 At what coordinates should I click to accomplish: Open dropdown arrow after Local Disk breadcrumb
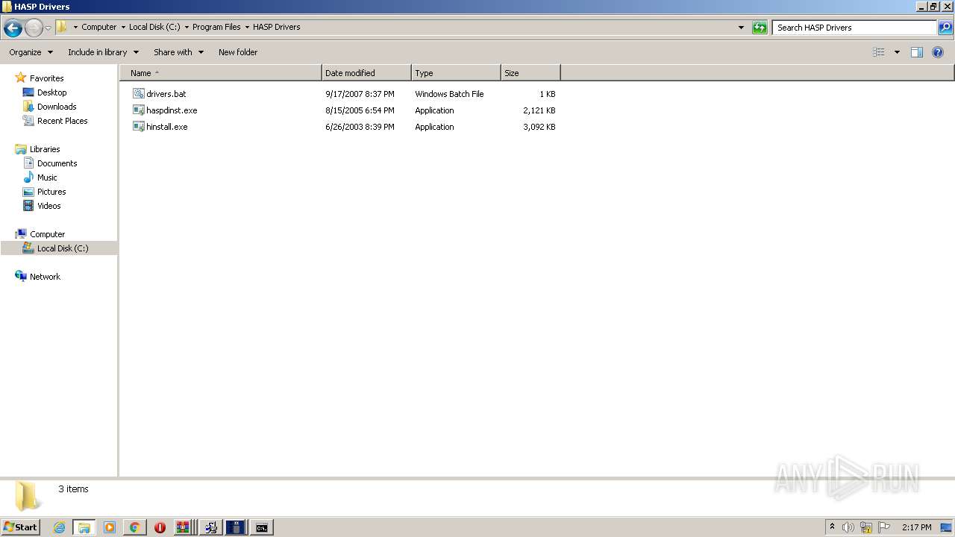[x=187, y=27]
